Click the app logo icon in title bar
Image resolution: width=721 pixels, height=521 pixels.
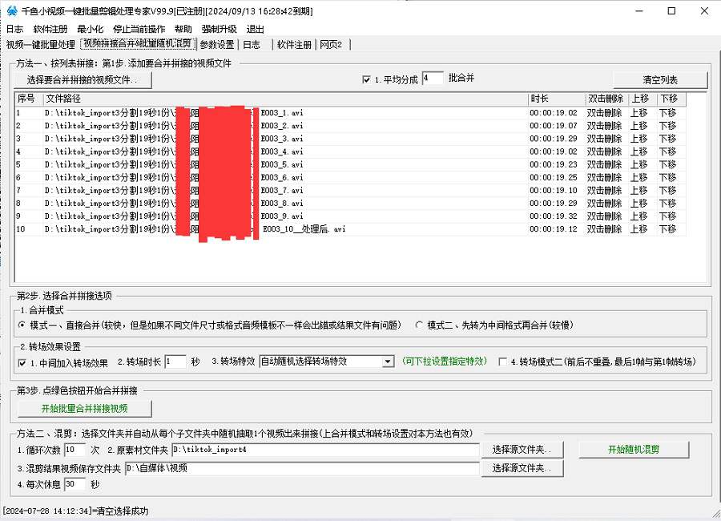pos(10,11)
